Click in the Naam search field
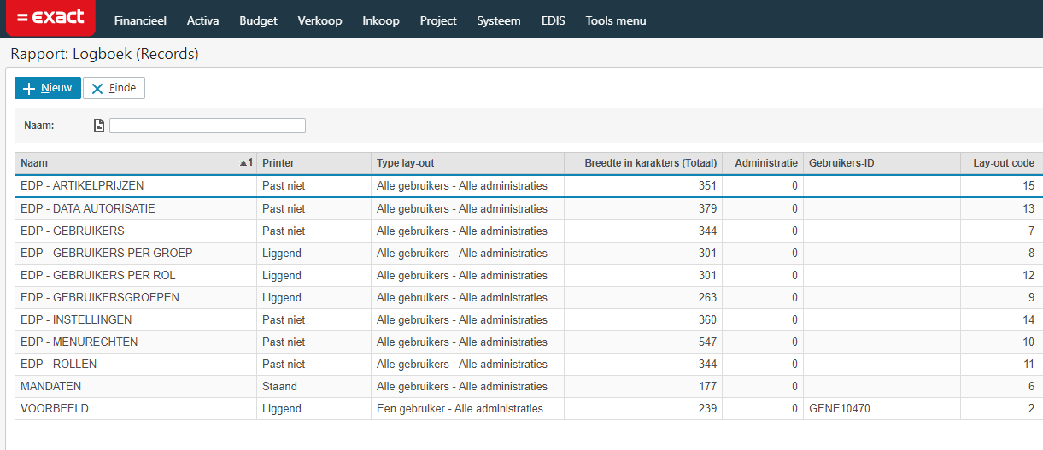The image size is (1043, 450). [x=208, y=126]
